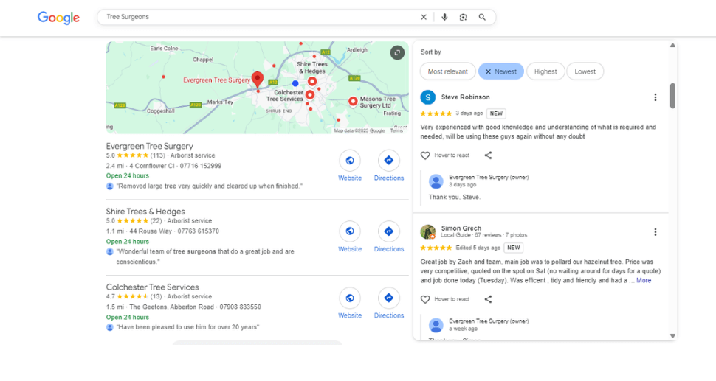Sort reviews by Lowest rating
Viewport: 716px width, 381px height.
coord(585,71)
